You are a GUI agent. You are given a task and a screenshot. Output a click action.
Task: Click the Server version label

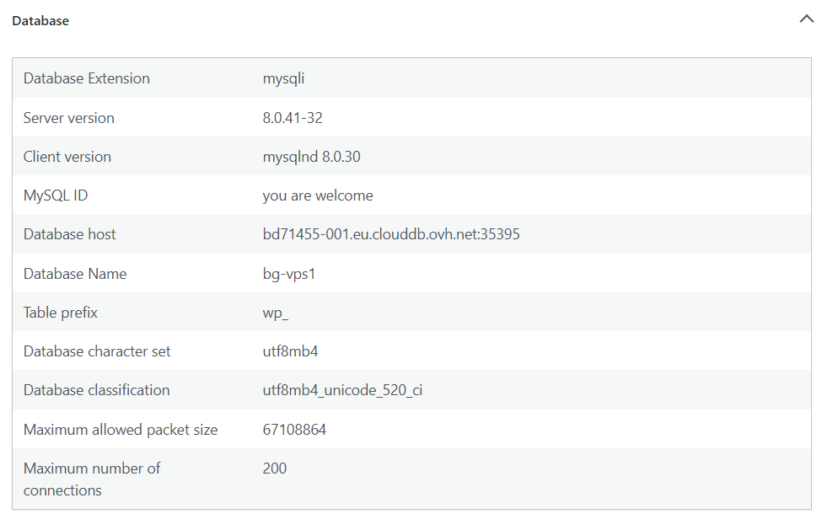click(69, 118)
